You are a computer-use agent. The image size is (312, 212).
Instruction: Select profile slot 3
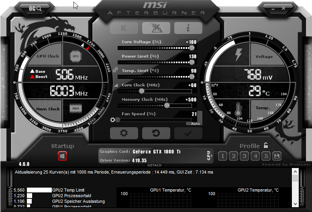point(244,156)
